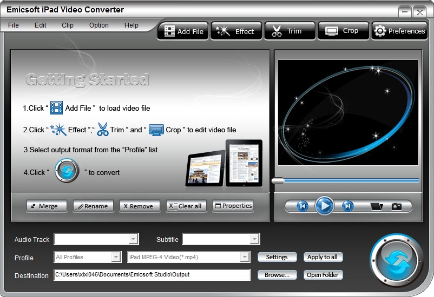
Task: Skip to next in the preview player
Action: pos(347,206)
